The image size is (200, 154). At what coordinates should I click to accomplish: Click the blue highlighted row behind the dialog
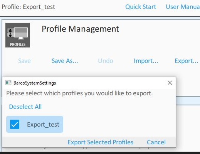coord(188,101)
